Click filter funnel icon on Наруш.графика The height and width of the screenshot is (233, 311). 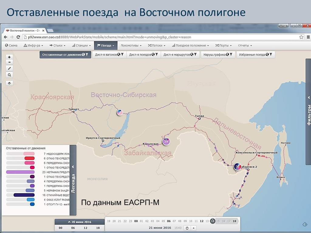[231, 55]
